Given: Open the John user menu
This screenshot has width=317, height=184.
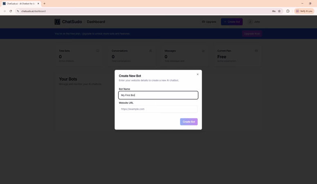Looking at the screenshot, I should click(254, 22).
